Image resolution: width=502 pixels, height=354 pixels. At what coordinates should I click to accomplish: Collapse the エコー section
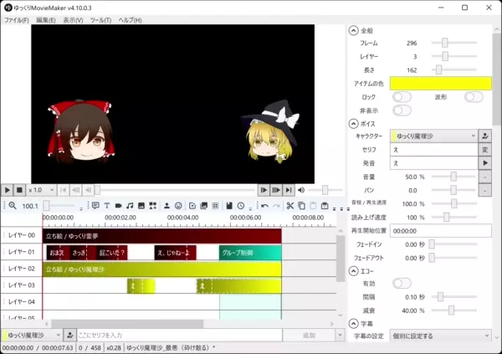click(x=353, y=270)
